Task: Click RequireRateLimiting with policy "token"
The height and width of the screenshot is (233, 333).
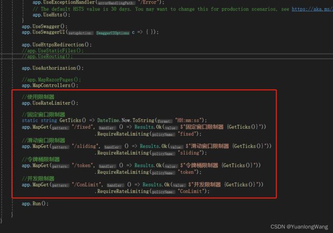Action: click(148, 172)
